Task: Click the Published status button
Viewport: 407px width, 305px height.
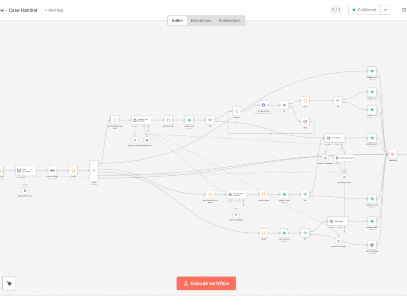Action: [x=364, y=10]
